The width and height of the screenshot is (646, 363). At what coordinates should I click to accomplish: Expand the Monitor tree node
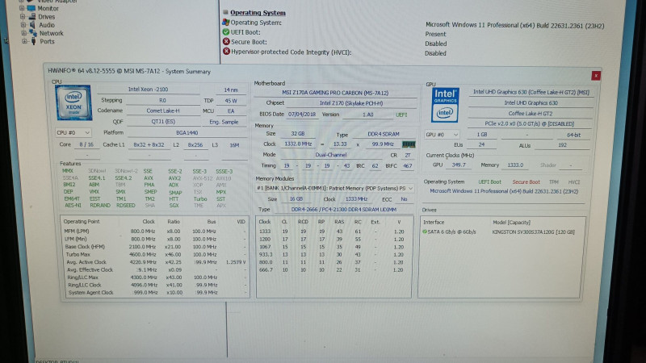(22, 8)
